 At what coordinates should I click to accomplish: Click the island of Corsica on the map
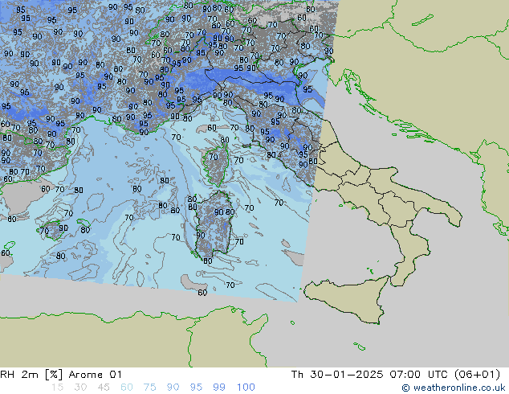[x=216, y=165]
